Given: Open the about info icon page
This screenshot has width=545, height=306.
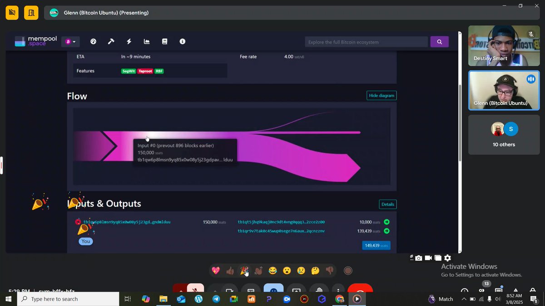Looking at the screenshot, I should coord(183,41).
